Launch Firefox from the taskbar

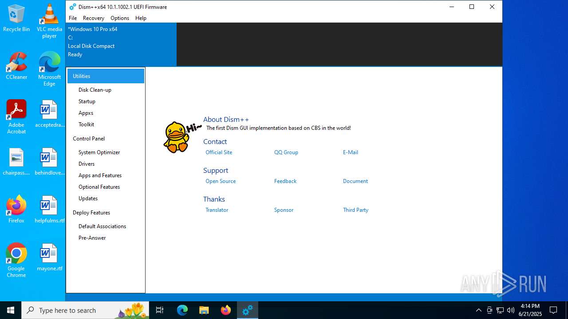tap(226, 310)
